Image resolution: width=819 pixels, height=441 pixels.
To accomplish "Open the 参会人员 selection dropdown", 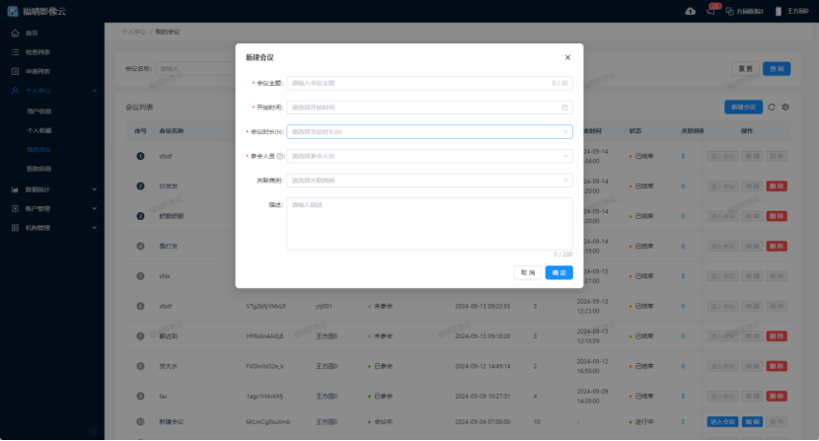I will [429, 156].
